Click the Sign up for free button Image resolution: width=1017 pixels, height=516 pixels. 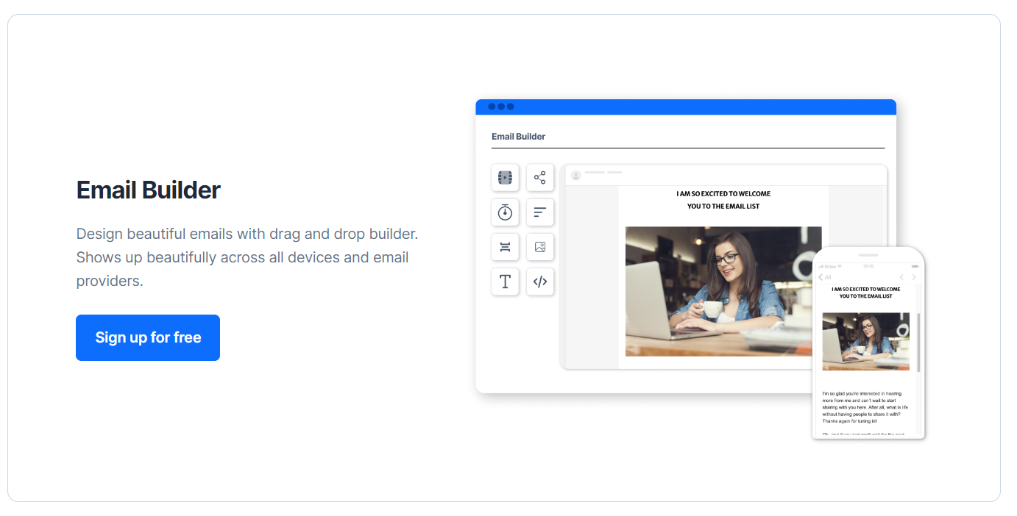pos(147,337)
